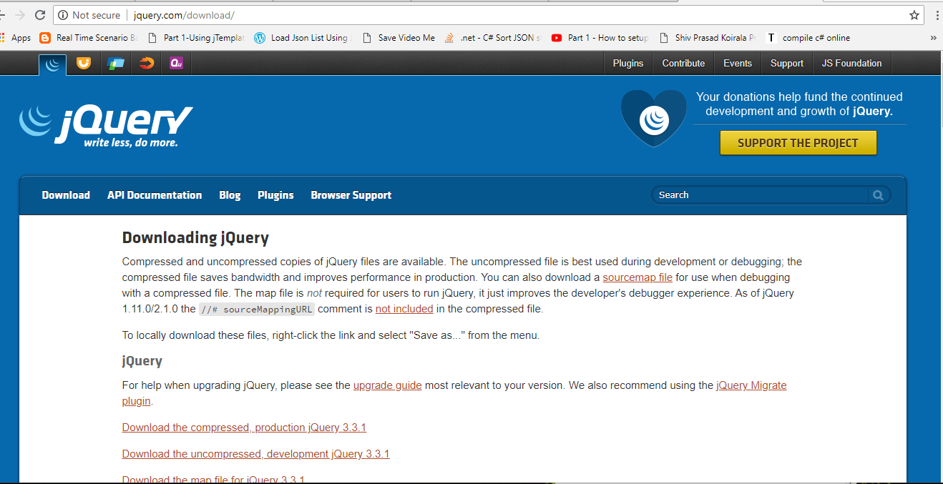Click into the Search input field

click(x=761, y=194)
